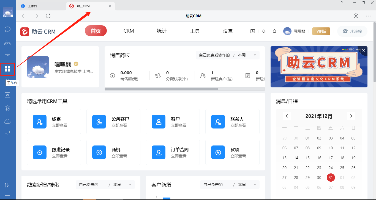The width and height of the screenshot is (376, 200).
Task: Select today's date 31 in calendar
Action: [x=331, y=178]
